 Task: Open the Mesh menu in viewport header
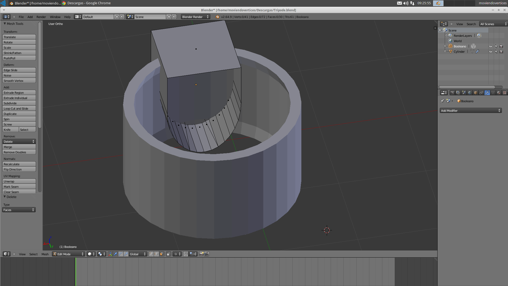(x=45, y=254)
